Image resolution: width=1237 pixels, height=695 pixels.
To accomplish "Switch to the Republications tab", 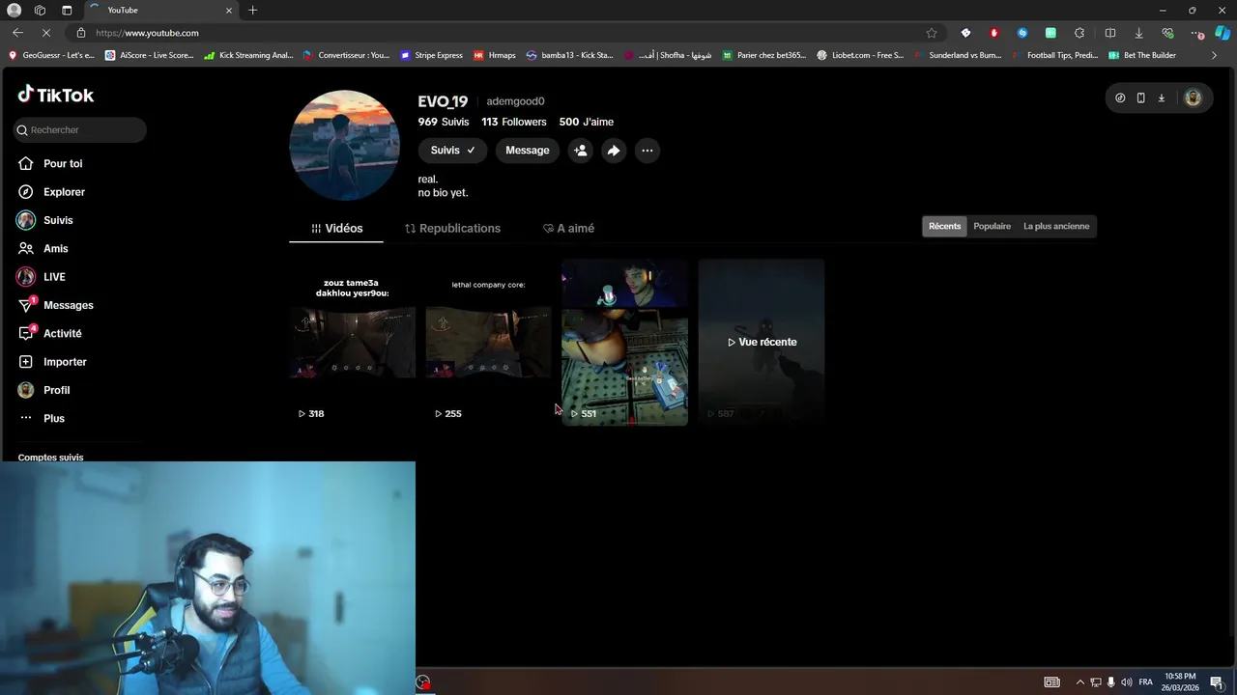I will coord(452,229).
